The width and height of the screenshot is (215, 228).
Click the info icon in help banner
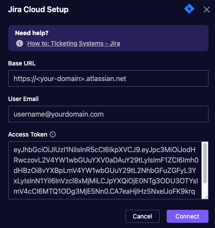(20, 43)
